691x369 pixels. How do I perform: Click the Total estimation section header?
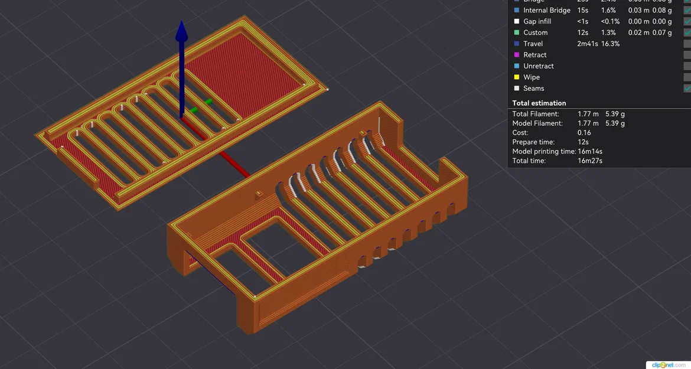click(539, 103)
